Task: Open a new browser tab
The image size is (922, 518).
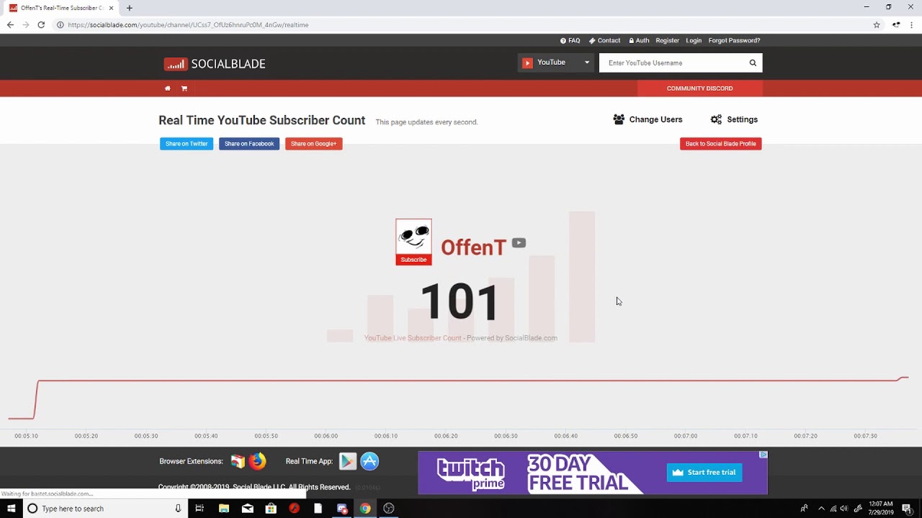Action: pos(130,8)
